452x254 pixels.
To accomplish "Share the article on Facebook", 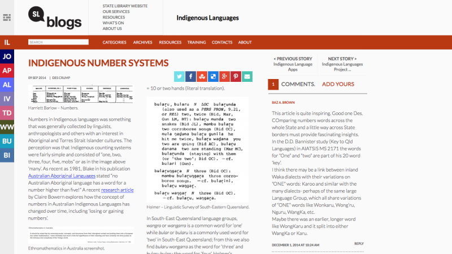I will (190, 77).
